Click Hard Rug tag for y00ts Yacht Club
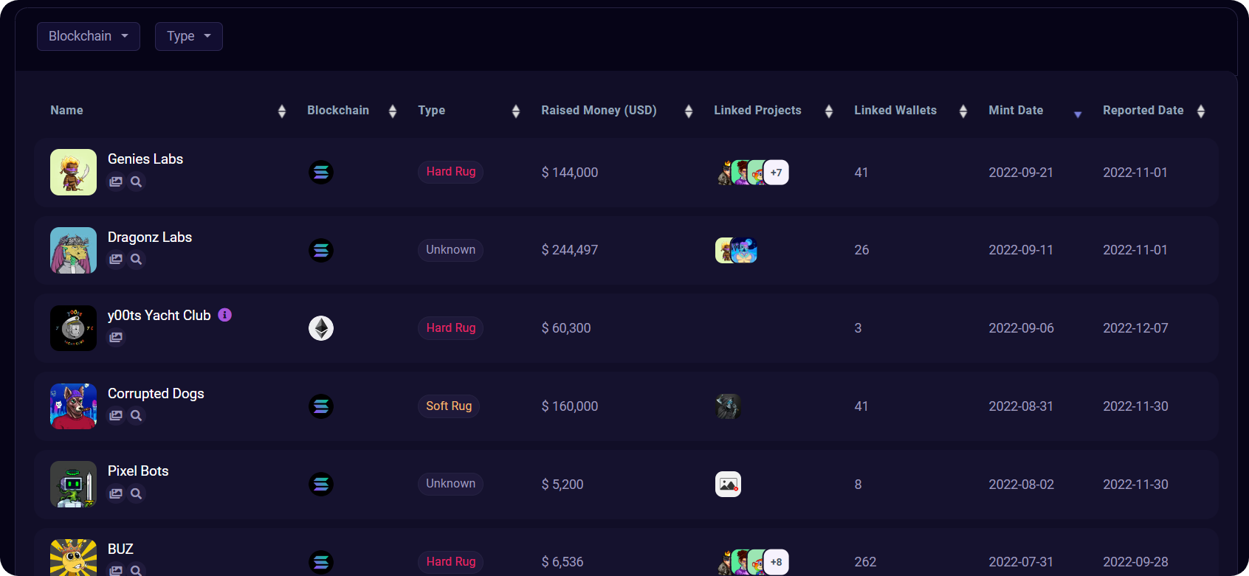Screen dimensions: 1249x576 (x=450, y=328)
